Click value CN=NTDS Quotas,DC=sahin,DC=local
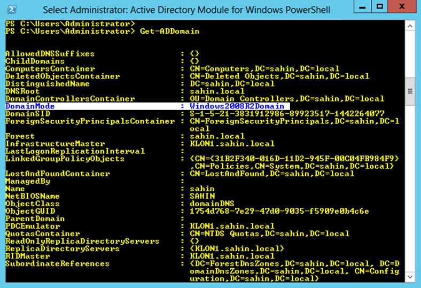 (x=270, y=234)
